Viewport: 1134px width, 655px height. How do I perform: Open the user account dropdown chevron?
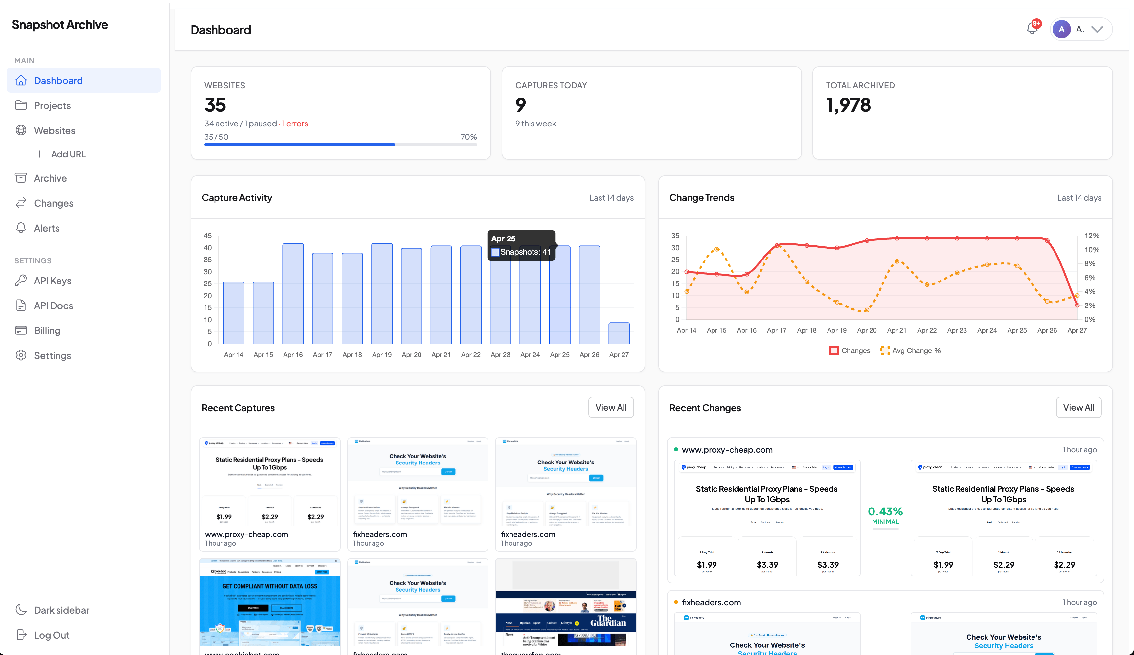pos(1097,29)
